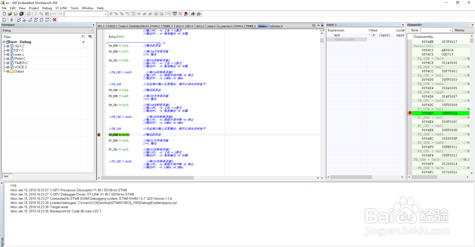Viewport: 475px width, 247px height.
Task: Switch to the iostm8s105c4.h editor tab
Action: click(140, 26)
